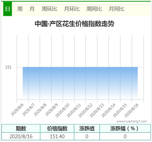
Task: Click the 2020/8/16 axis date label
Action: point(132,110)
